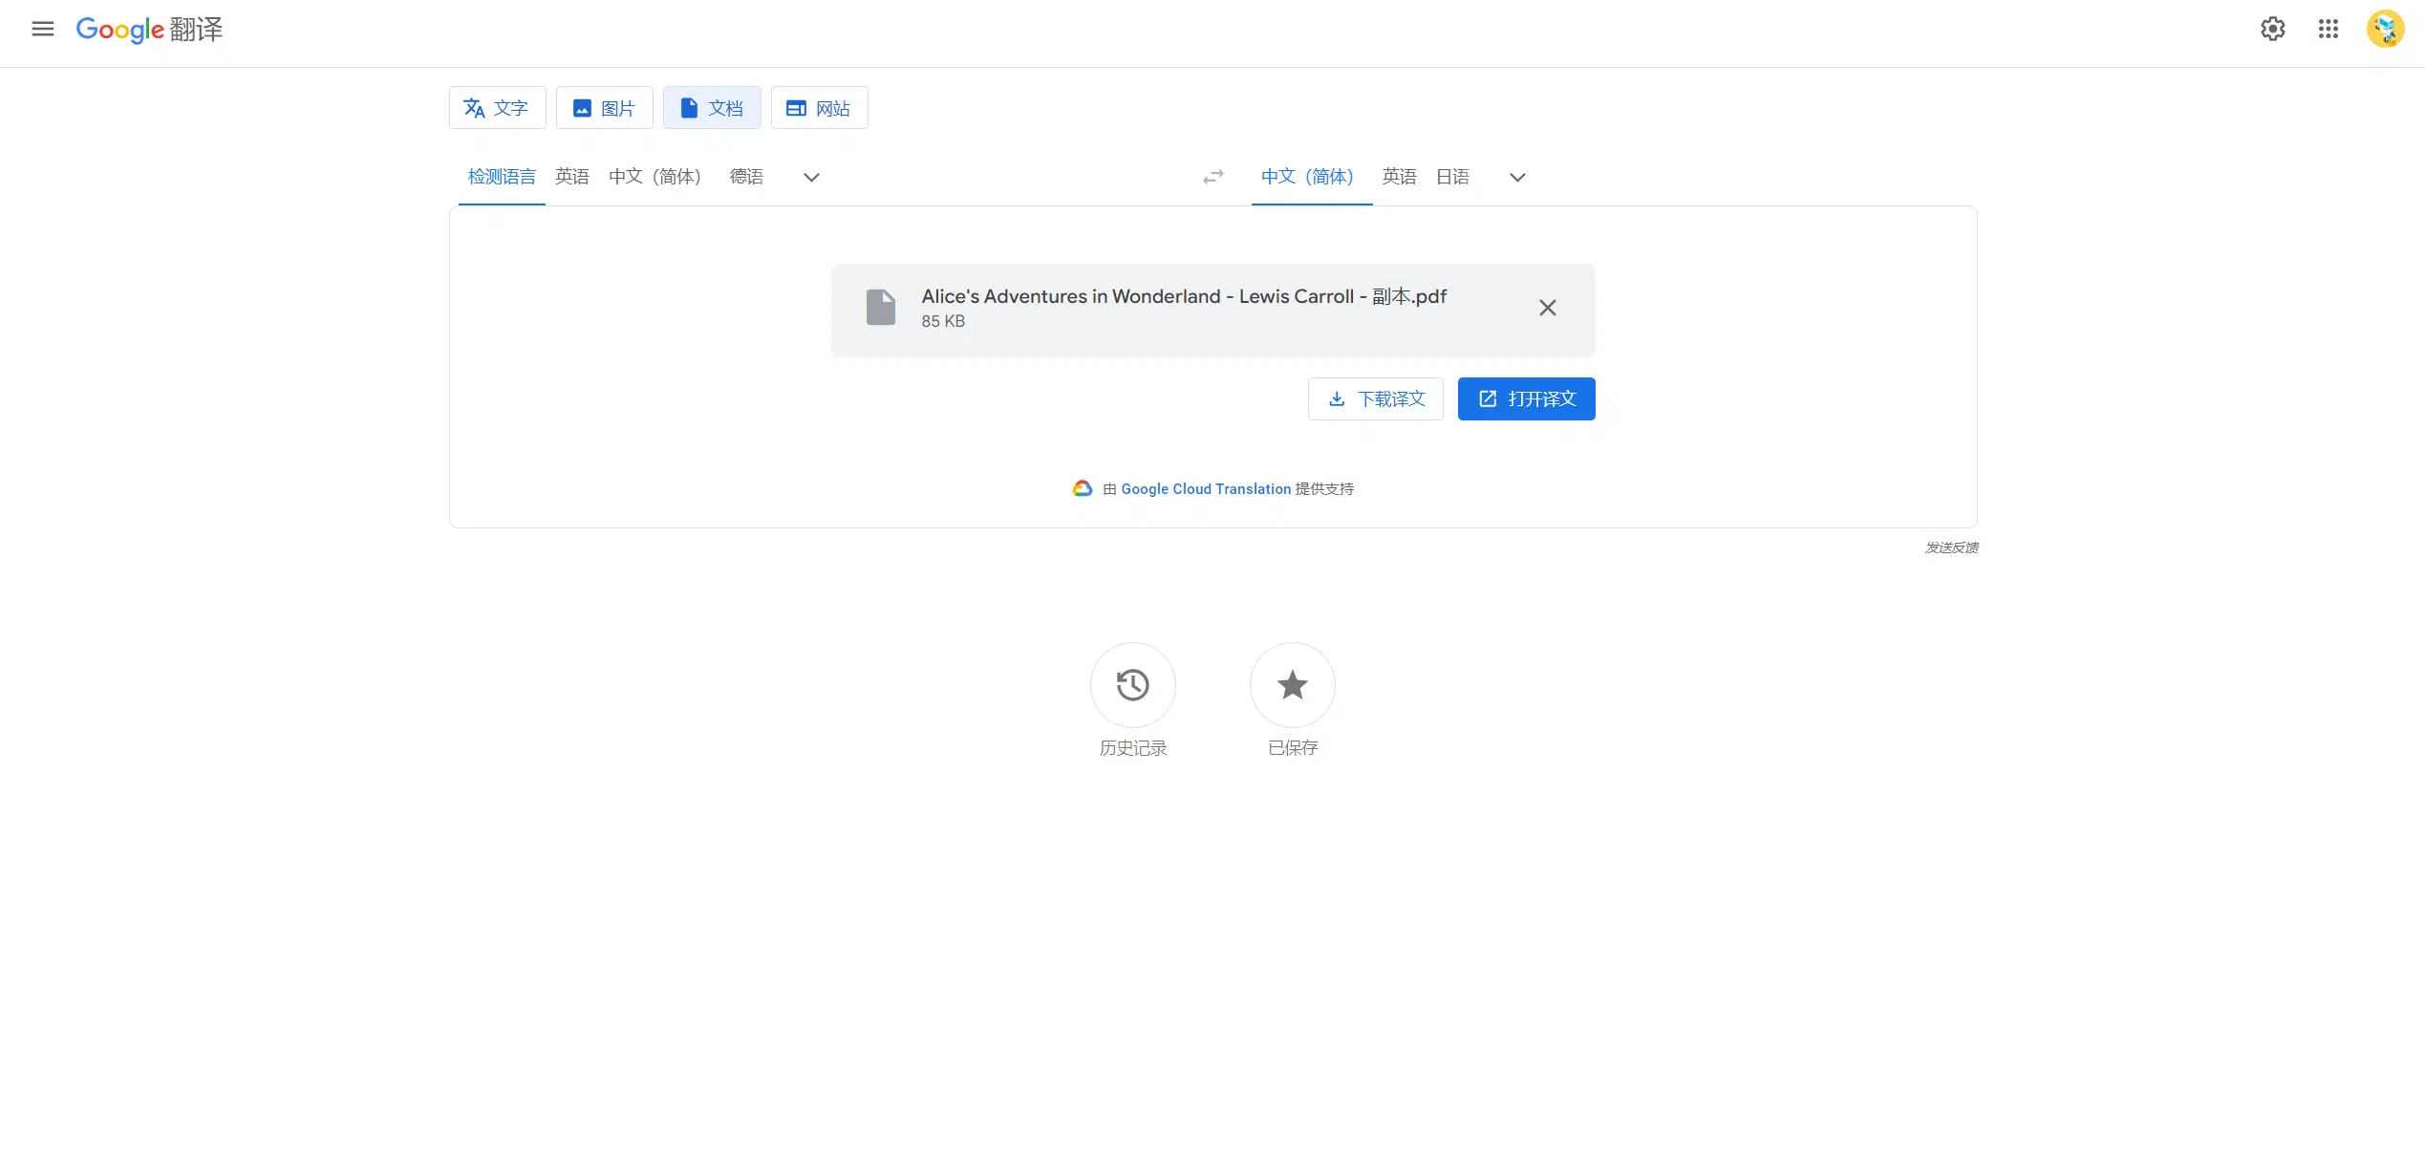Select 德语 as source language

point(746,177)
